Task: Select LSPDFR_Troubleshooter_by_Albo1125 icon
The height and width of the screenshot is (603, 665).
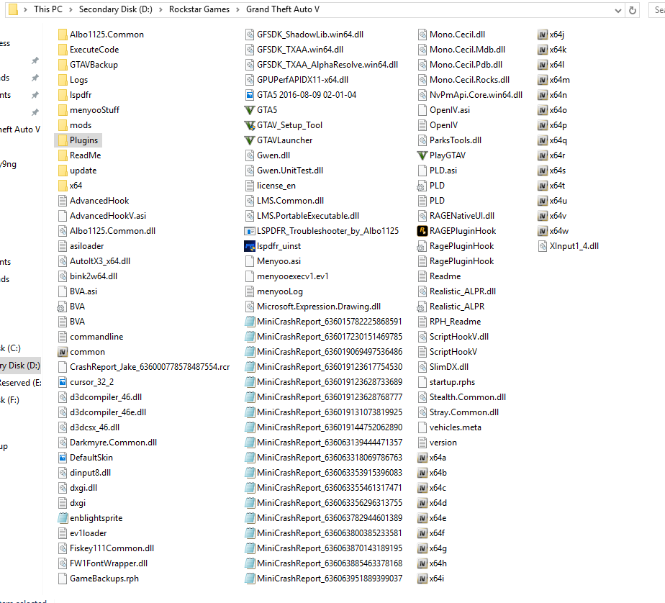Action: (250, 231)
